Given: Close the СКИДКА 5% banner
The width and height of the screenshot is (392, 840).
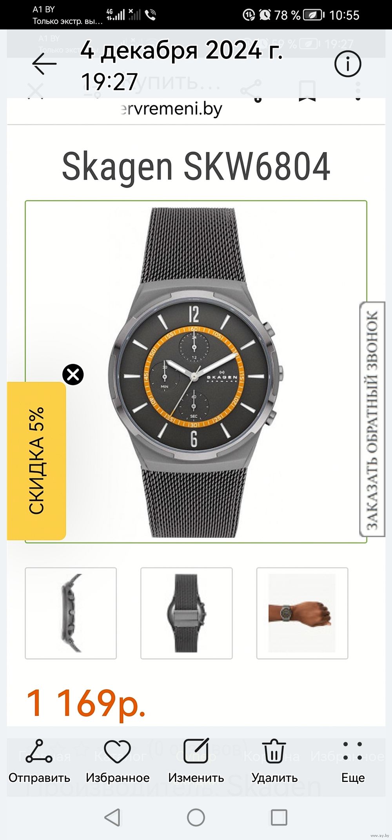Looking at the screenshot, I should coord(73,375).
